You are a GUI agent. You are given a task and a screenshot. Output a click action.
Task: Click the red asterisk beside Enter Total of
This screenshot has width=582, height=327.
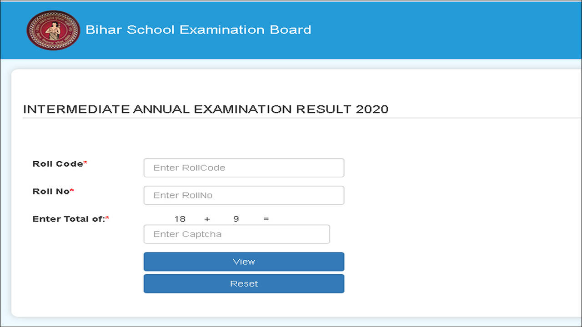107,218
